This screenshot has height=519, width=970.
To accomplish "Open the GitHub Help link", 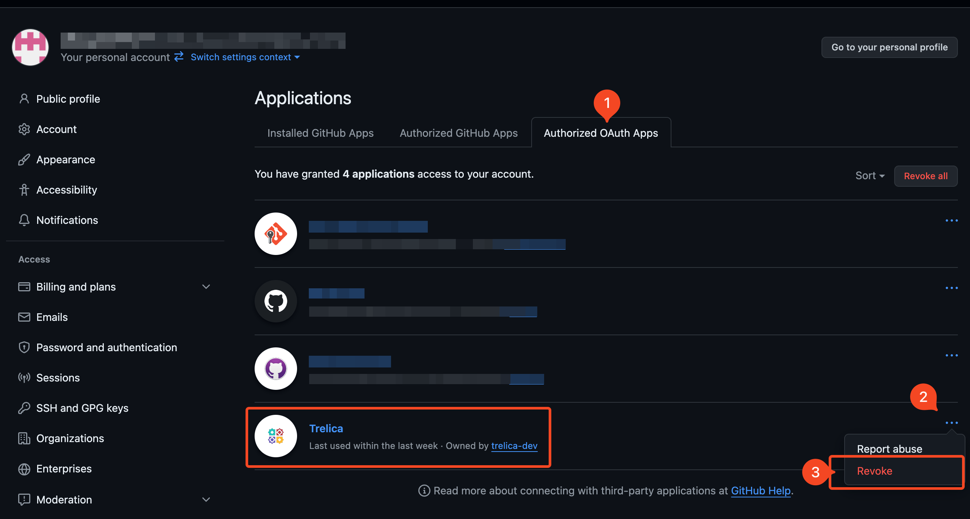I will (x=760, y=491).
